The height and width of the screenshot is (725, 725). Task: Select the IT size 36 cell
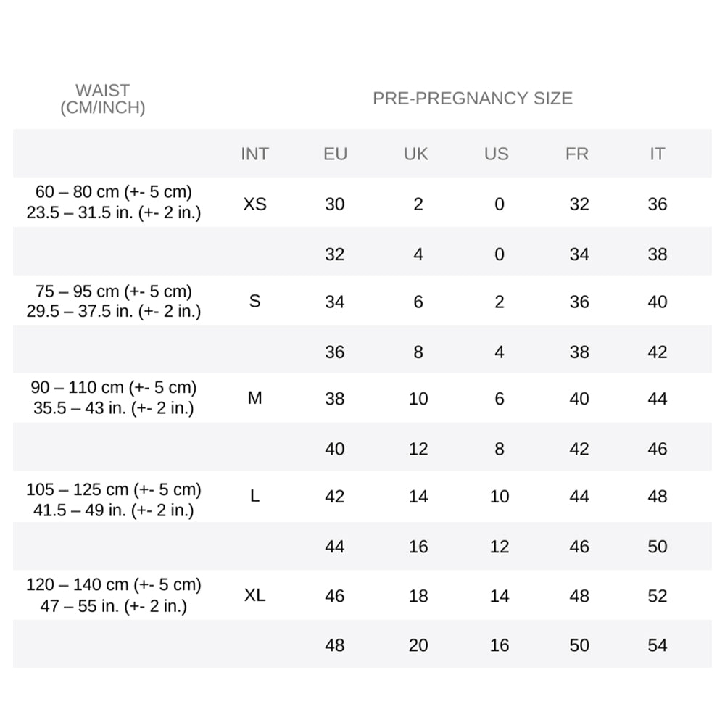click(x=657, y=204)
